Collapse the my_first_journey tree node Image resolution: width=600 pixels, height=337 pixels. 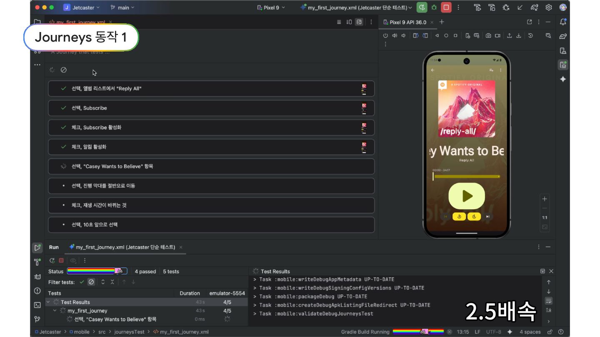[55, 311]
